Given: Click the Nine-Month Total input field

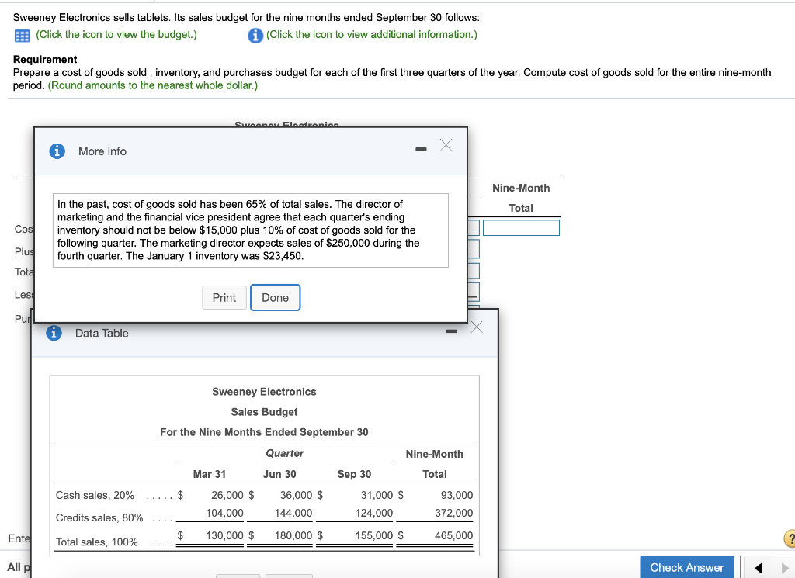Looking at the screenshot, I should coord(521,227).
